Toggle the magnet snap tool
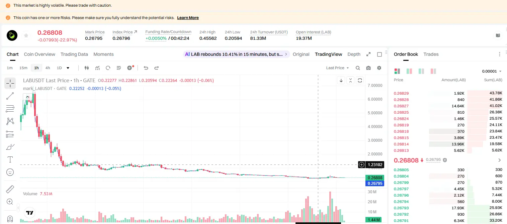This screenshot has width=507, height=224. coord(10,219)
